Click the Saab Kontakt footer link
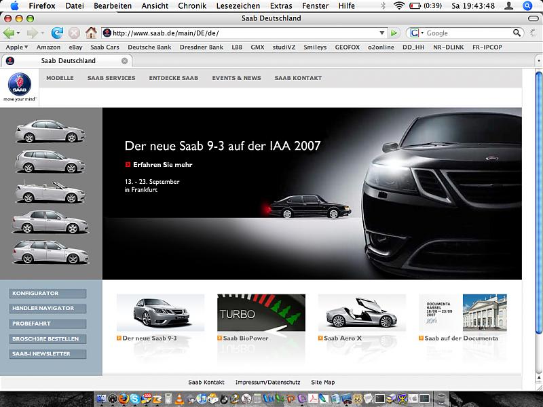 (206, 383)
